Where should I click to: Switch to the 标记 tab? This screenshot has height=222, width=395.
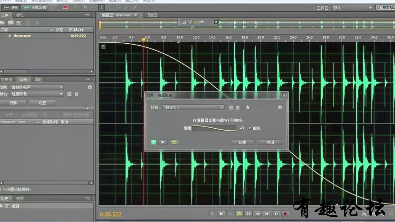[20, 15]
